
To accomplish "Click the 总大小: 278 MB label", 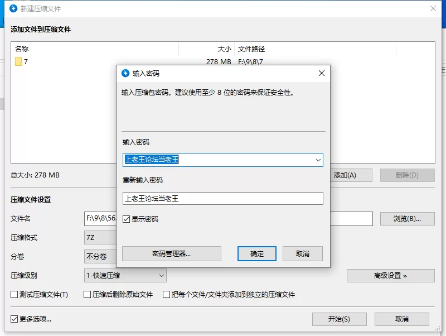I will coord(35,175).
